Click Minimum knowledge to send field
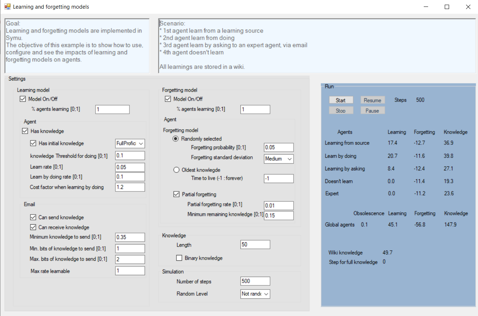478x316 pixels. pyautogui.click(x=130, y=237)
